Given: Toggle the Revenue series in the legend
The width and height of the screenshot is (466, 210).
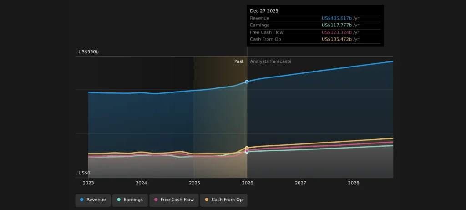Looking at the screenshot, I should pyautogui.click(x=93, y=200).
